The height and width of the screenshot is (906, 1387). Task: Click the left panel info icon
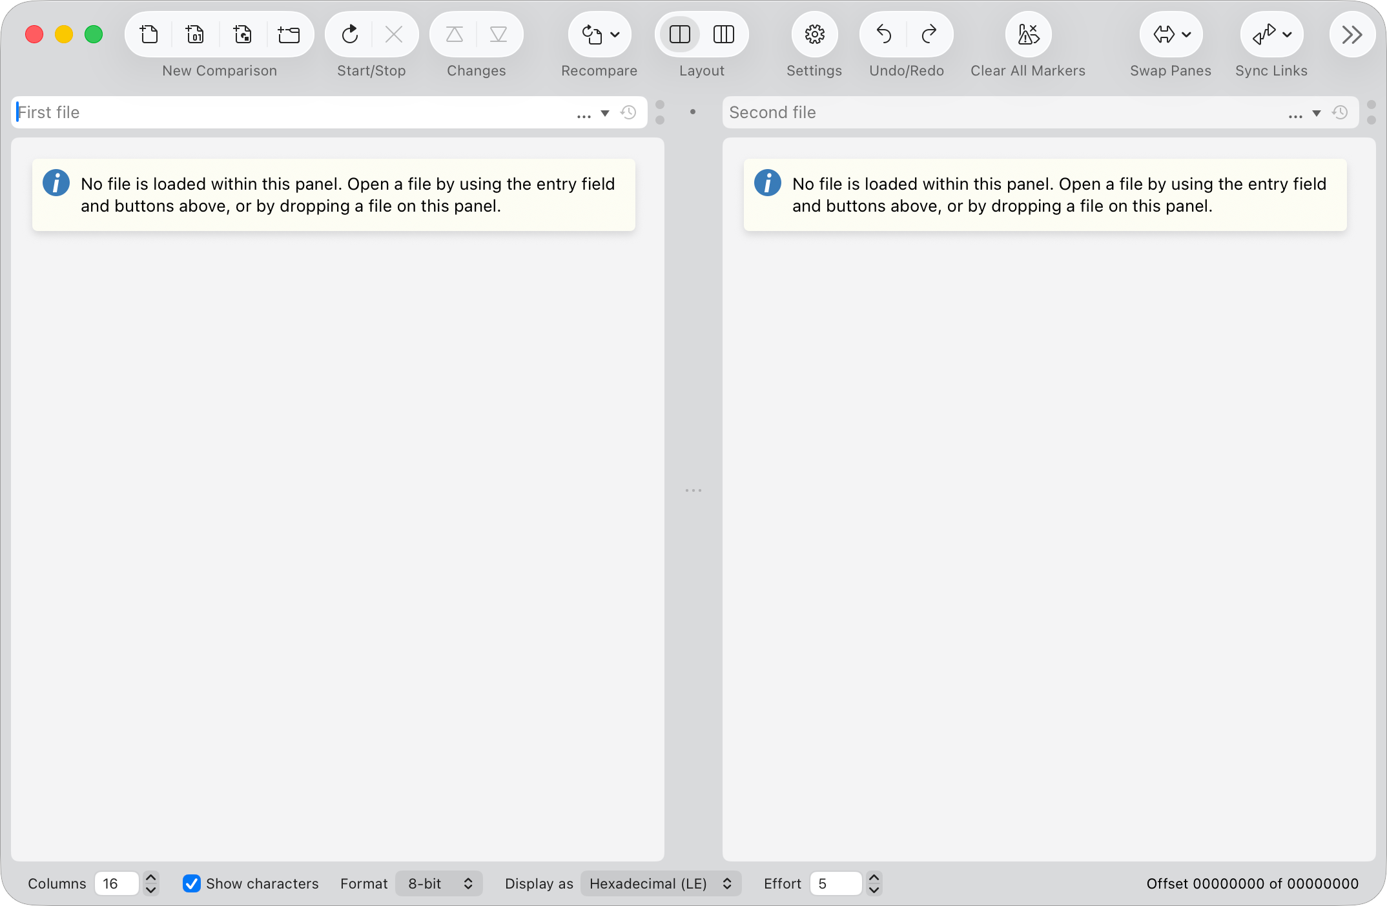coord(56,183)
